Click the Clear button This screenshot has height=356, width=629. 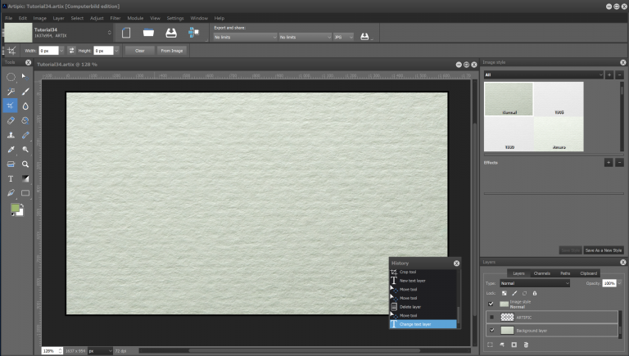pyautogui.click(x=139, y=51)
